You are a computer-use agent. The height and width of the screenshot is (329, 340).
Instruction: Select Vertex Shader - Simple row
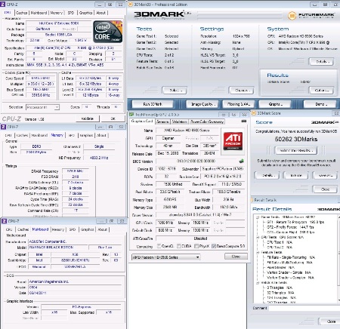(289, 272)
